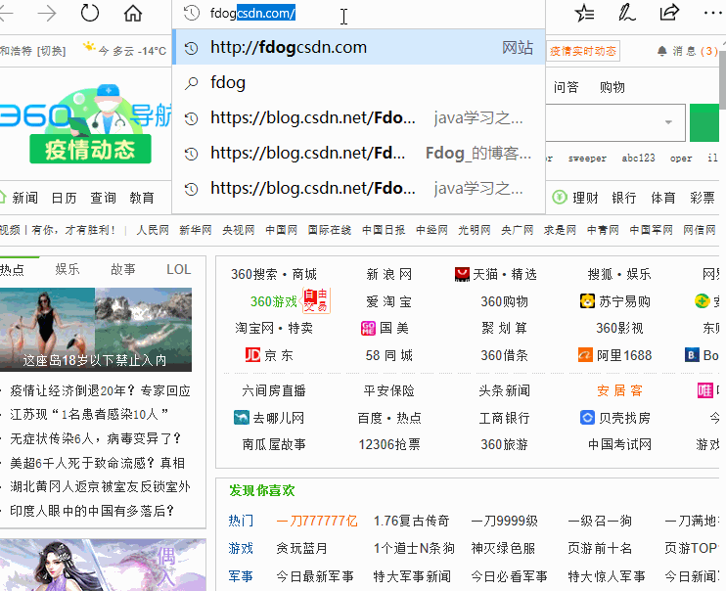Open 彩票 category link
Screen dimensions: 726x591
click(x=703, y=198)
